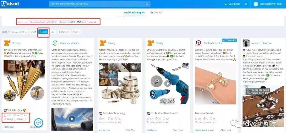Screen dimensions: 286x133
Task: Click shares icon on 24 Hour Flash Sale ad
Action: 164,119
